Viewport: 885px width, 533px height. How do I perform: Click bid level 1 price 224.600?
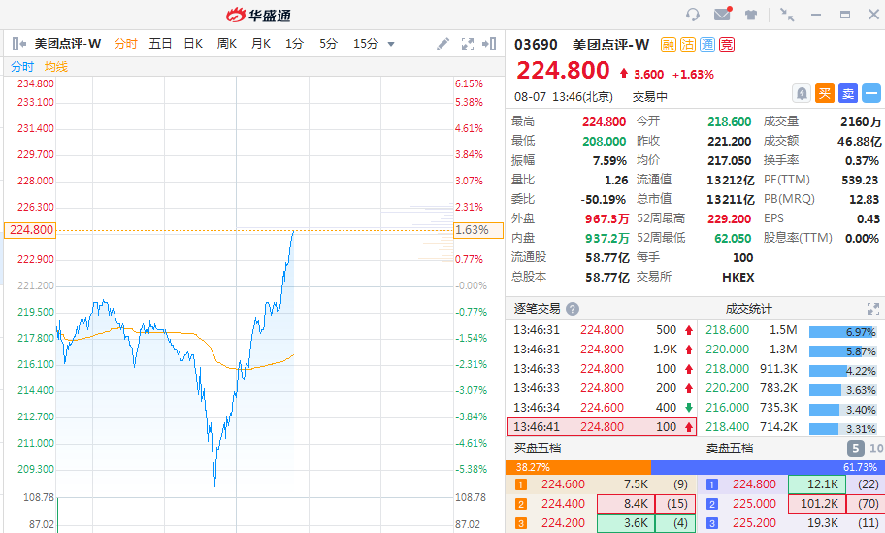(x=563, y=484)
